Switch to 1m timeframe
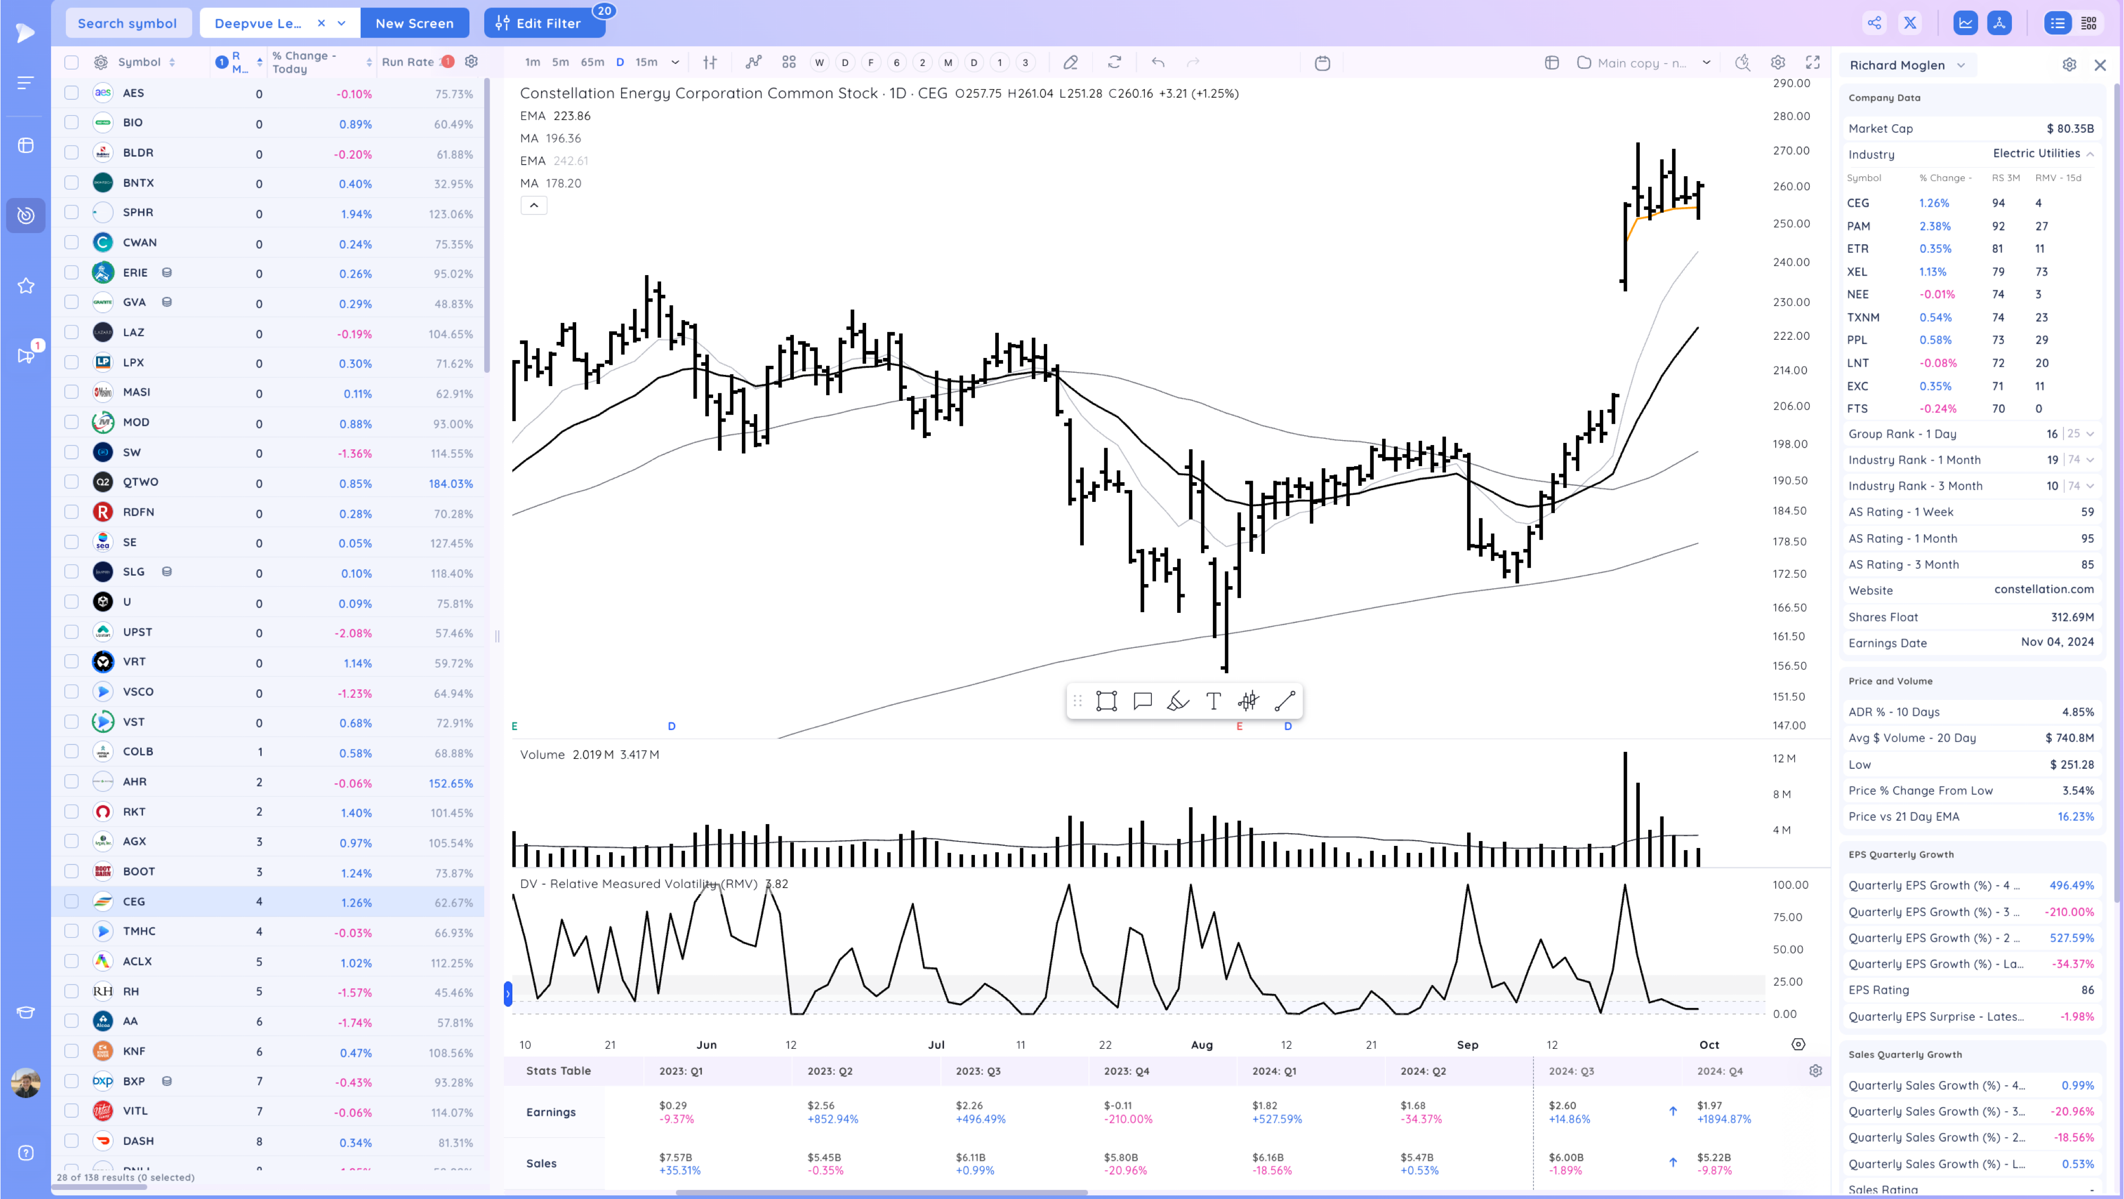Image resolution: width=2124 pixels, height=1199 pixels. click(x=533, y=62)
